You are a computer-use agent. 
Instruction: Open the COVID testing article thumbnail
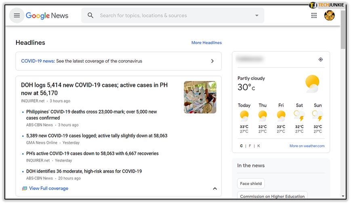tap(200, 97)
